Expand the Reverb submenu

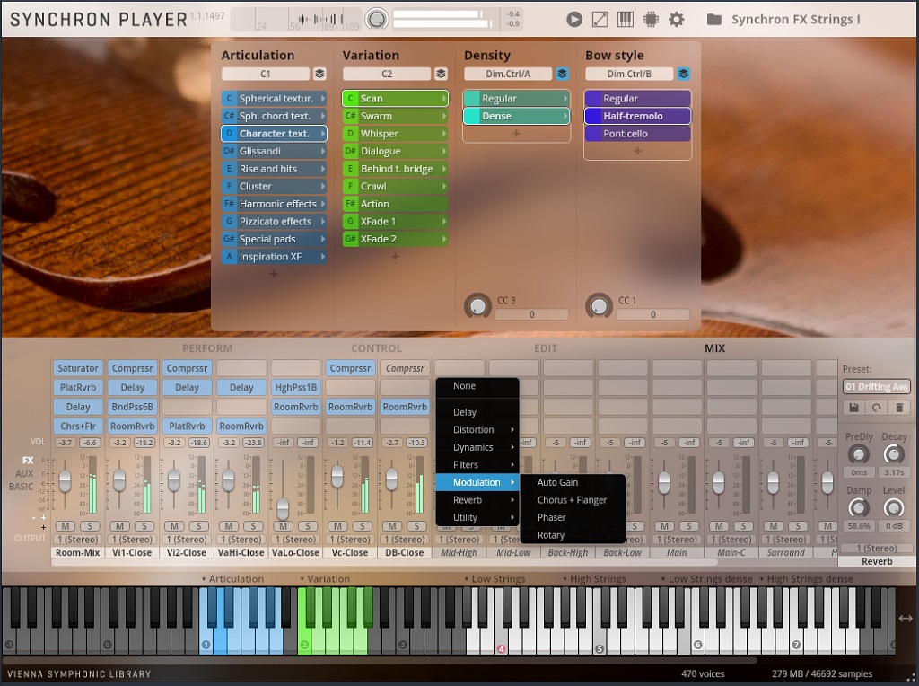tap(477, 500)
